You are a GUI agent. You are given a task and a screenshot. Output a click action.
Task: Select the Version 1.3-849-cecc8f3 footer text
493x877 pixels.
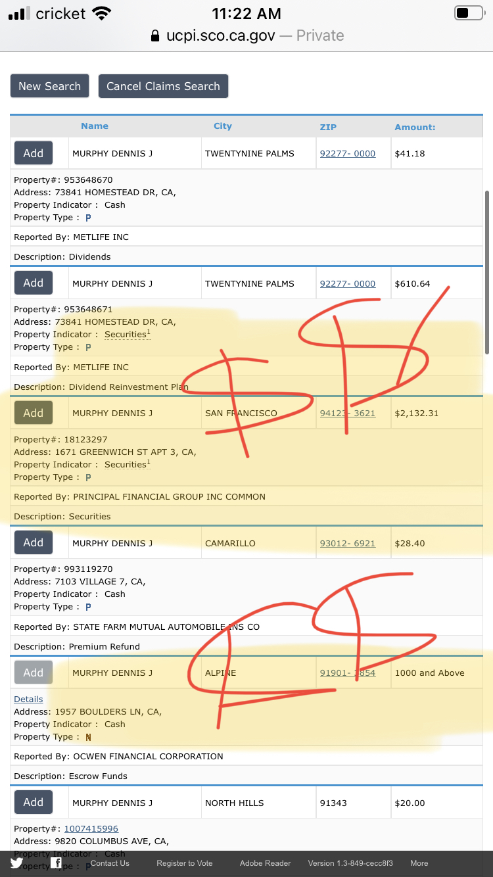click(x=350, y=863)
